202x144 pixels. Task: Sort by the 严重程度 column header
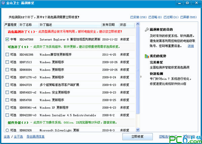point(10,25)
